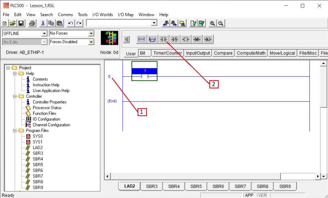Image resolution: width=328 pixels, height=198 pixels.
Task: Collapse the Program Files folder
Action: [x=15, y=131]
